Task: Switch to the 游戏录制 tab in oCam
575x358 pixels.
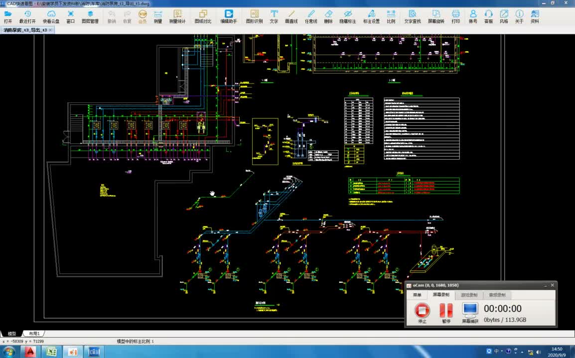Action: 469,295
